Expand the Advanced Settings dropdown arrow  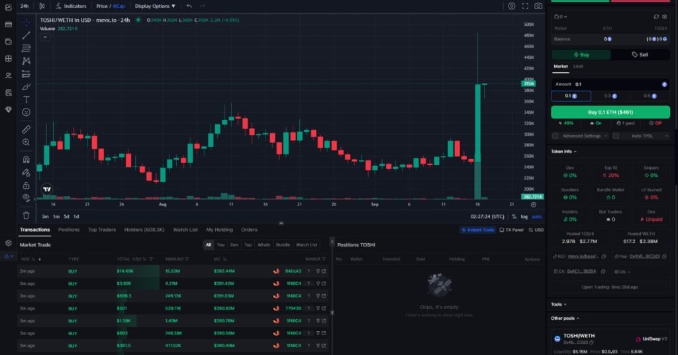pos(606,136)
